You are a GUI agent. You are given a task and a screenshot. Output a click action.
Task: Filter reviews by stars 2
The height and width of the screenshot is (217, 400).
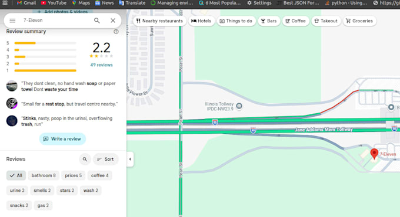pos(67,191)
